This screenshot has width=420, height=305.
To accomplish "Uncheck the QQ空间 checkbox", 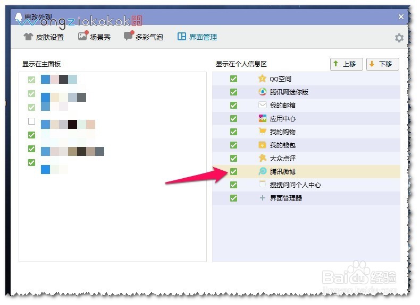I will point(233,79).
